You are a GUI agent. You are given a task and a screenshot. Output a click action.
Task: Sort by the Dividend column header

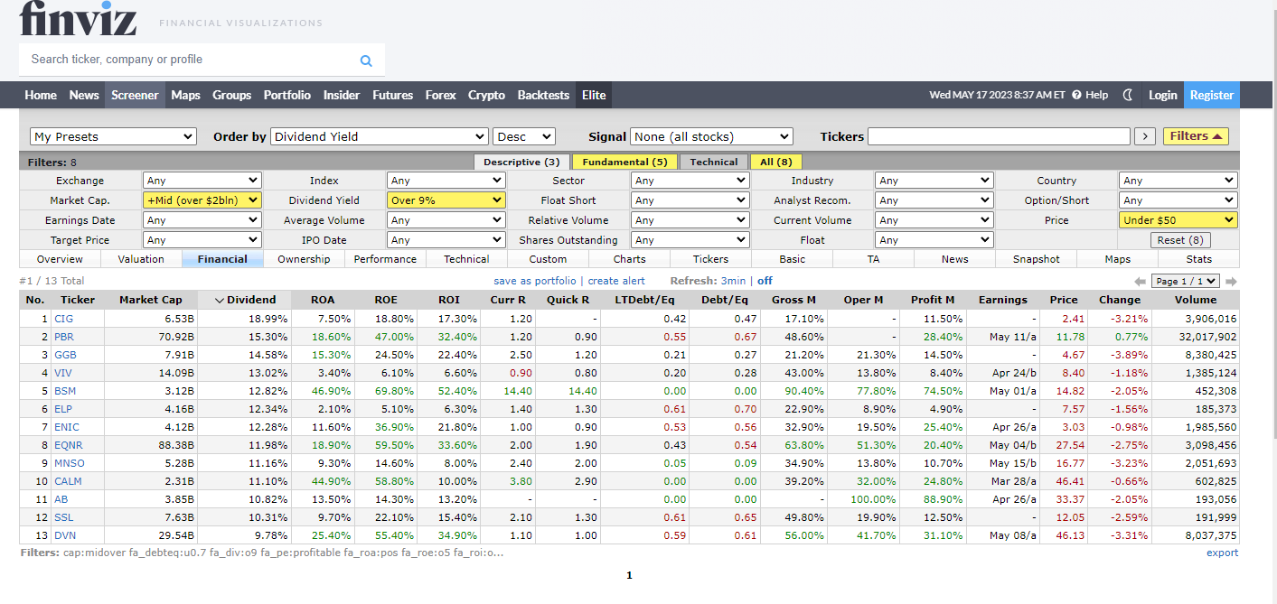coord(245,300)
